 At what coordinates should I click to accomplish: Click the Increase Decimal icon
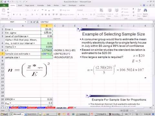coord(91,15)
